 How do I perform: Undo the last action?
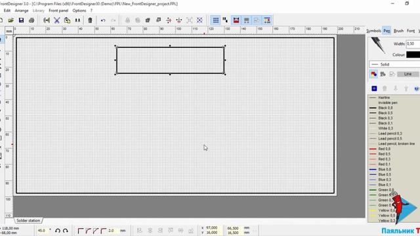click(103, 20)
